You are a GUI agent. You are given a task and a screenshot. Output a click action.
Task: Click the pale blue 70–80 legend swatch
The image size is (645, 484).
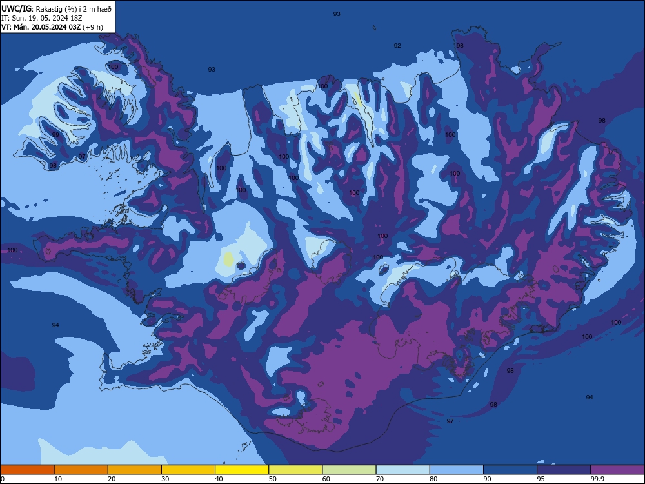[402, 470]
